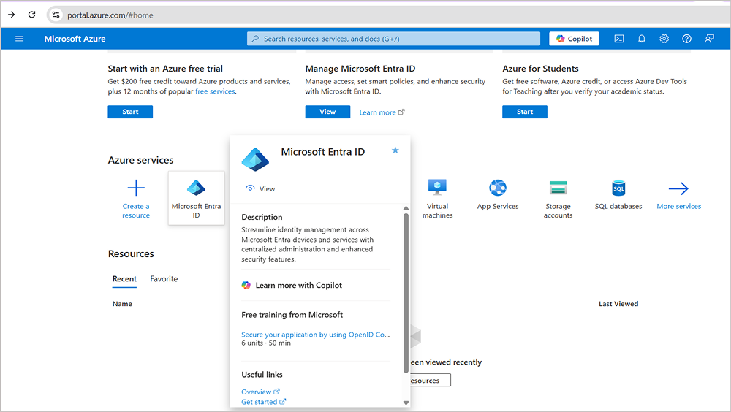Click the Resources heading

pos(131,254)
